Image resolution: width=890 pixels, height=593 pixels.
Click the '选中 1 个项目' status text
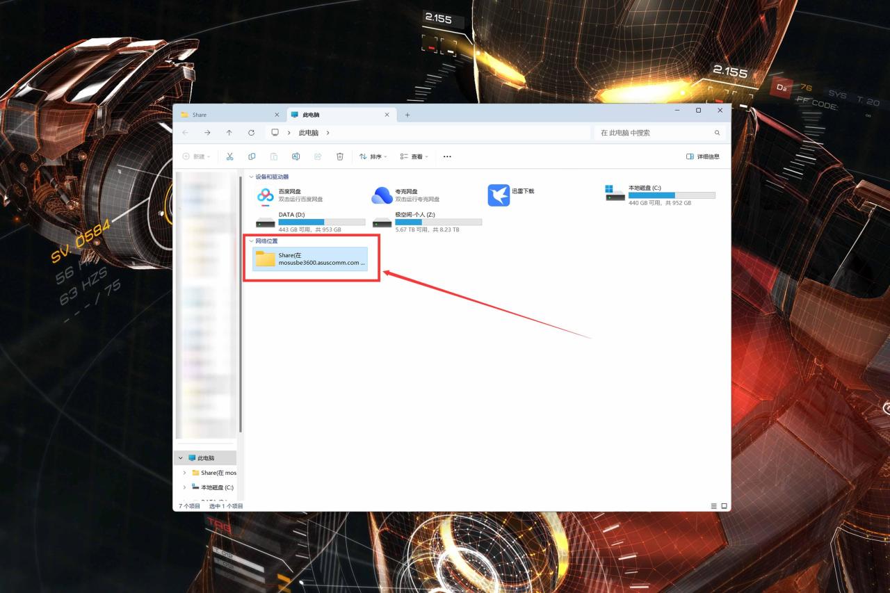[227, 506]
